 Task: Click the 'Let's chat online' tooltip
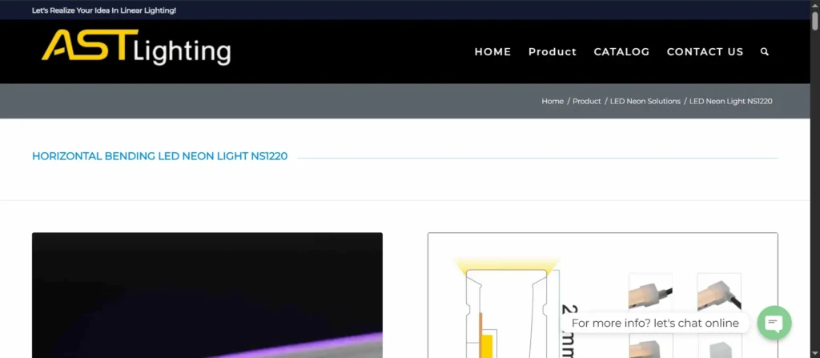pos(655,323)
